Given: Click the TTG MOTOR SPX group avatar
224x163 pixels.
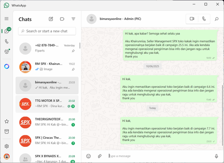Looking at the screenshot, I should 25,104.
